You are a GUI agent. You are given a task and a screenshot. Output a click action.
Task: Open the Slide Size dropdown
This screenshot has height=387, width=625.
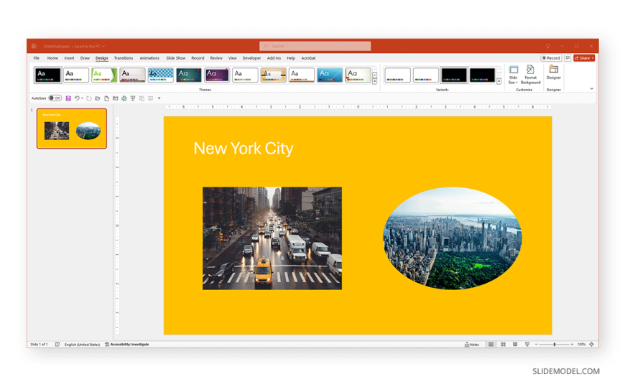pos(514,75)
